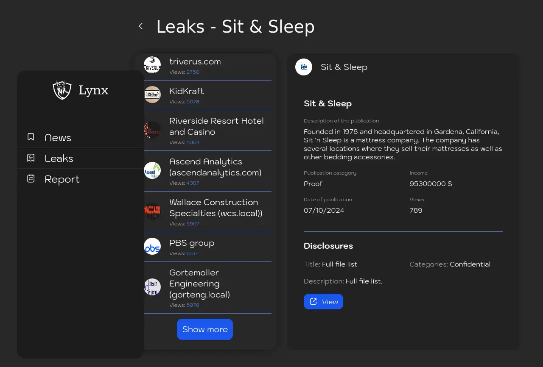The height and width of the screenshot is (367, 543).
Task: Go to the Report section
Action: coord(62,179)
